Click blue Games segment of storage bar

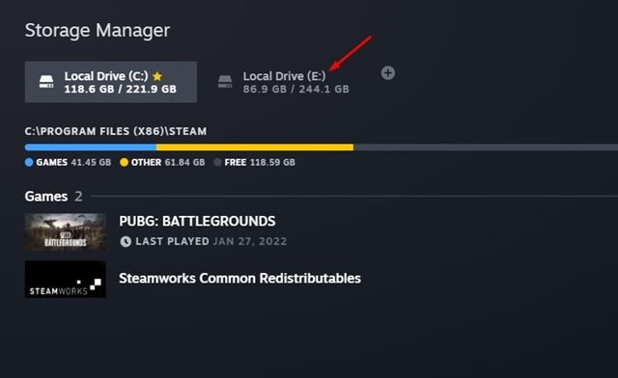pos(90,148)
